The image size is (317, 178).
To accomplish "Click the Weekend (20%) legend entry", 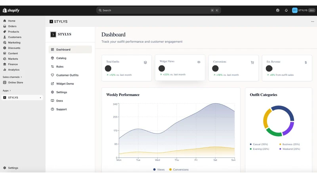I will 290,149.
